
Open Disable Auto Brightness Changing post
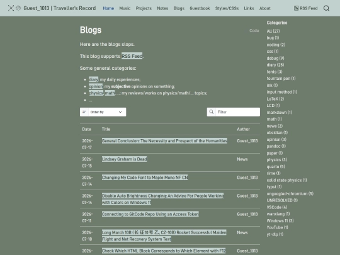(x=163, y=199)
